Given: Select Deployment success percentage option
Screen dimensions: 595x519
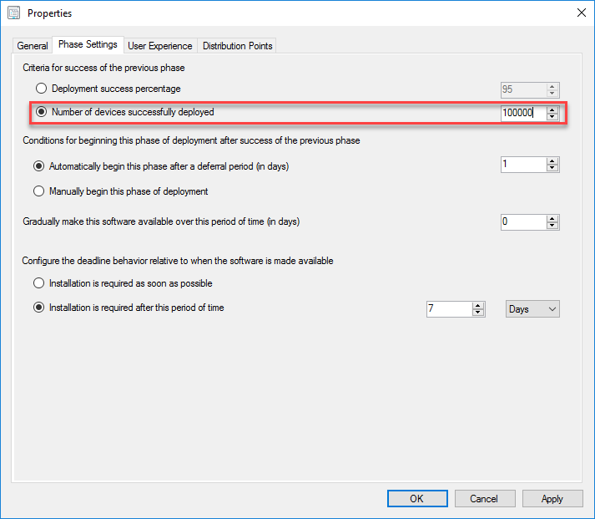Looking at the screenshot, I should (41, 89).
